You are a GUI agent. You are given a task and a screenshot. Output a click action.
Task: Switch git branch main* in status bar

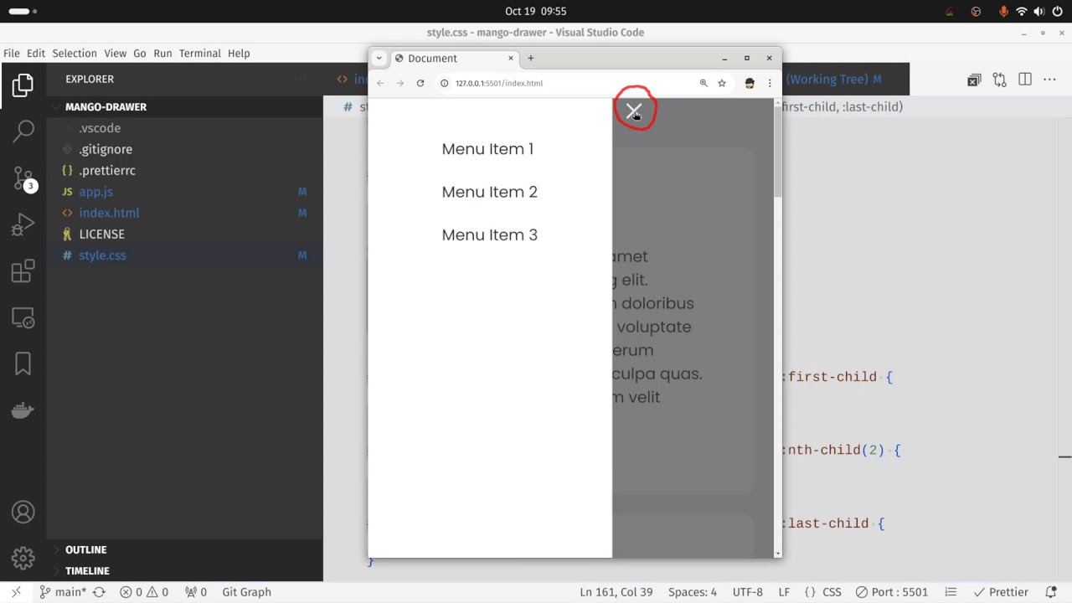pos(62,592)
